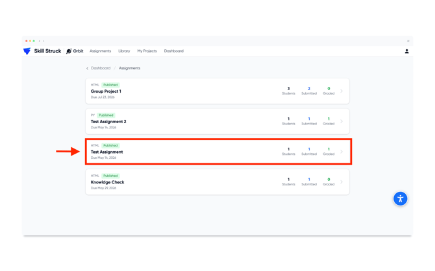Open the browser menu icon at top right
The image size is (435, 271).
tap(408, 41)
